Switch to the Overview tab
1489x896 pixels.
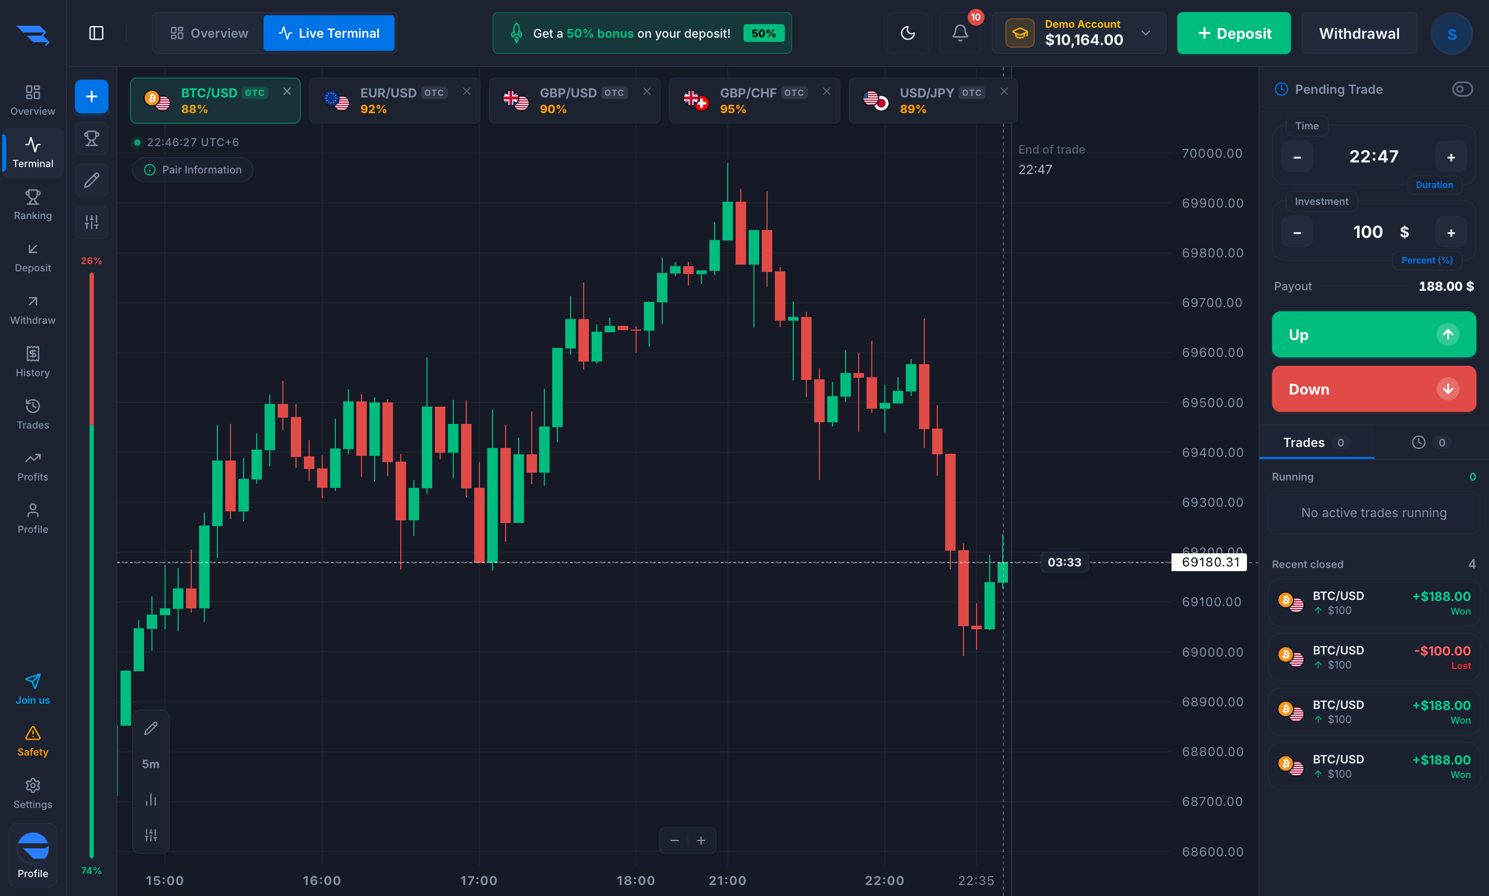pos(209,33)
